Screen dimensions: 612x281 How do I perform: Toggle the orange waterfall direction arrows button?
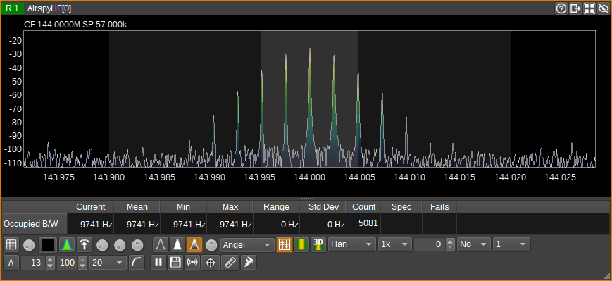[x=285, y=244]
